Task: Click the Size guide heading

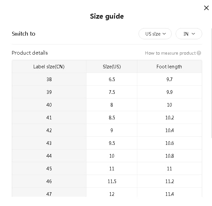Action: click(107, 16)
